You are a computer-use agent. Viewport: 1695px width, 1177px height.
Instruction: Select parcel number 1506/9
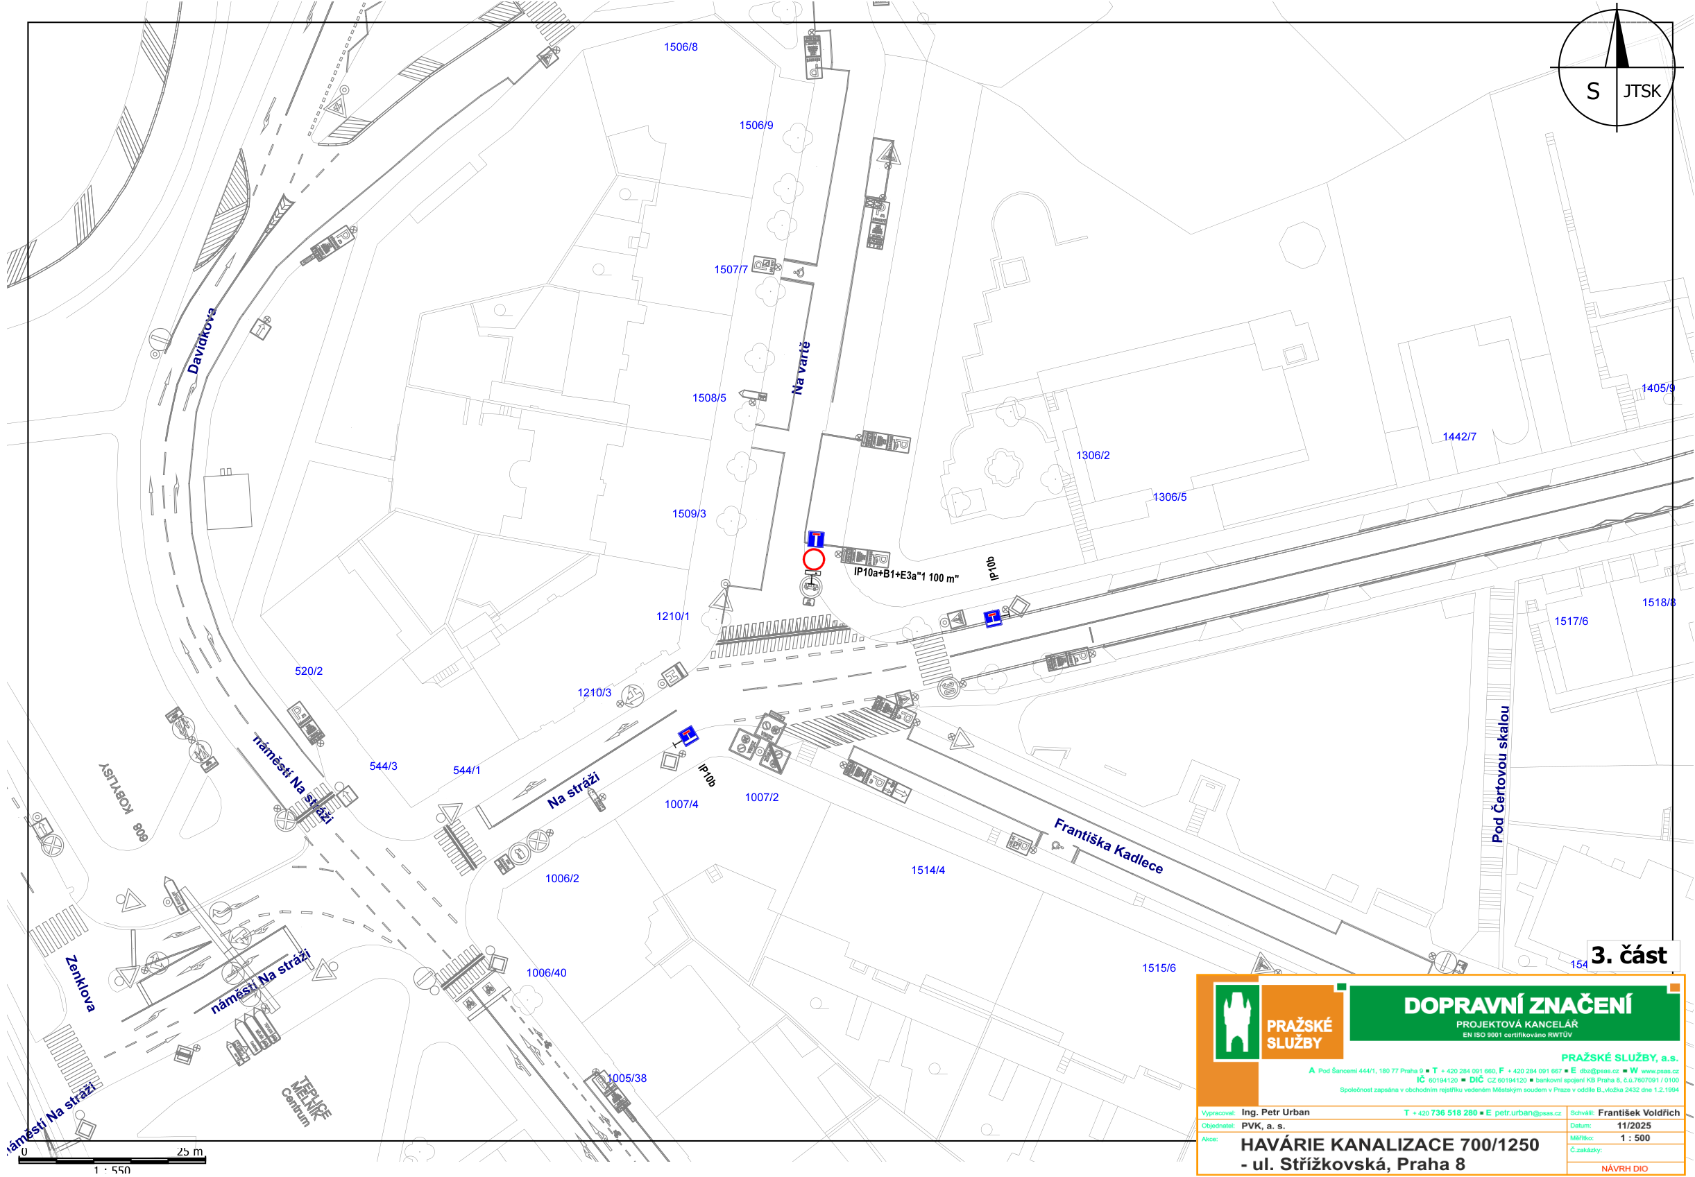[757, 126]
